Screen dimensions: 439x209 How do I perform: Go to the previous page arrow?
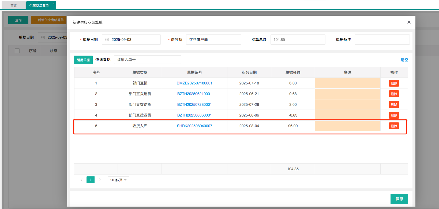click(81, 180)
